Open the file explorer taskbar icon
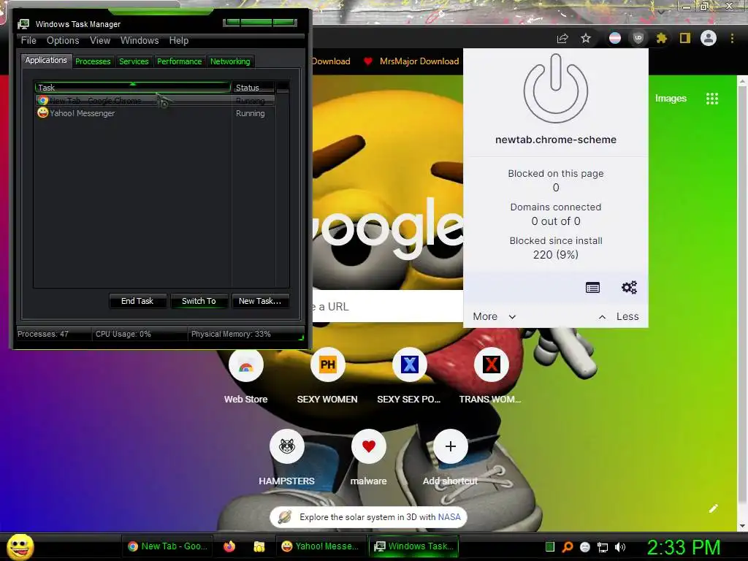The height and width of the screenshot is (561, 748). click(x=259, y=546)
